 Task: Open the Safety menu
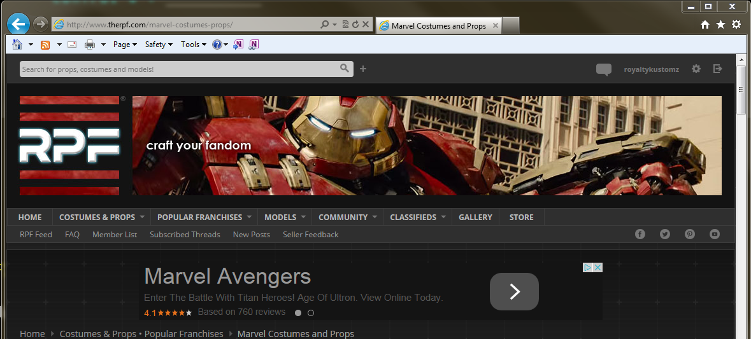point(159,45)
